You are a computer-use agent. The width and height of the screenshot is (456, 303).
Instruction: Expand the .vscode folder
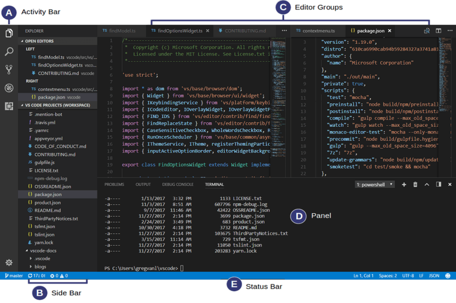(58, 259)
